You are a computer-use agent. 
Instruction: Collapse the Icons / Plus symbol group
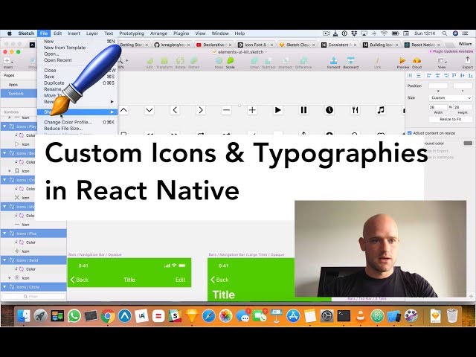coord(5,234)
